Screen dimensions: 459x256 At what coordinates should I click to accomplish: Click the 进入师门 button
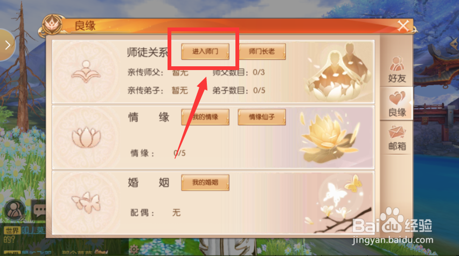click(x=205, y=52)
